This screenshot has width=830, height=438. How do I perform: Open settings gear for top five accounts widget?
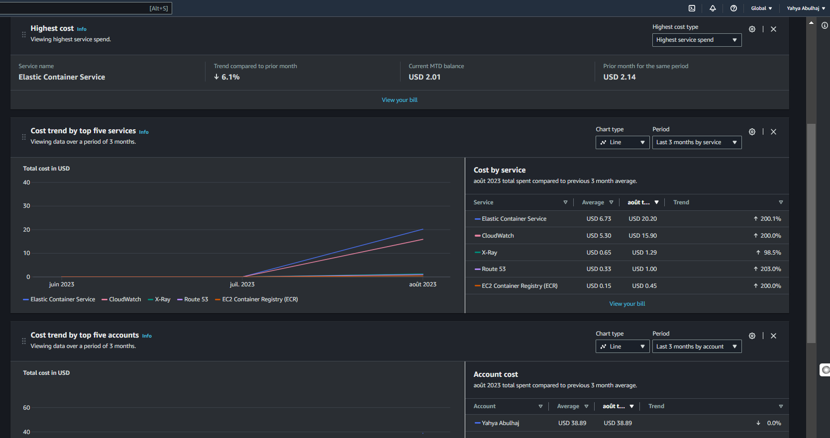click(x=752, y=336)
